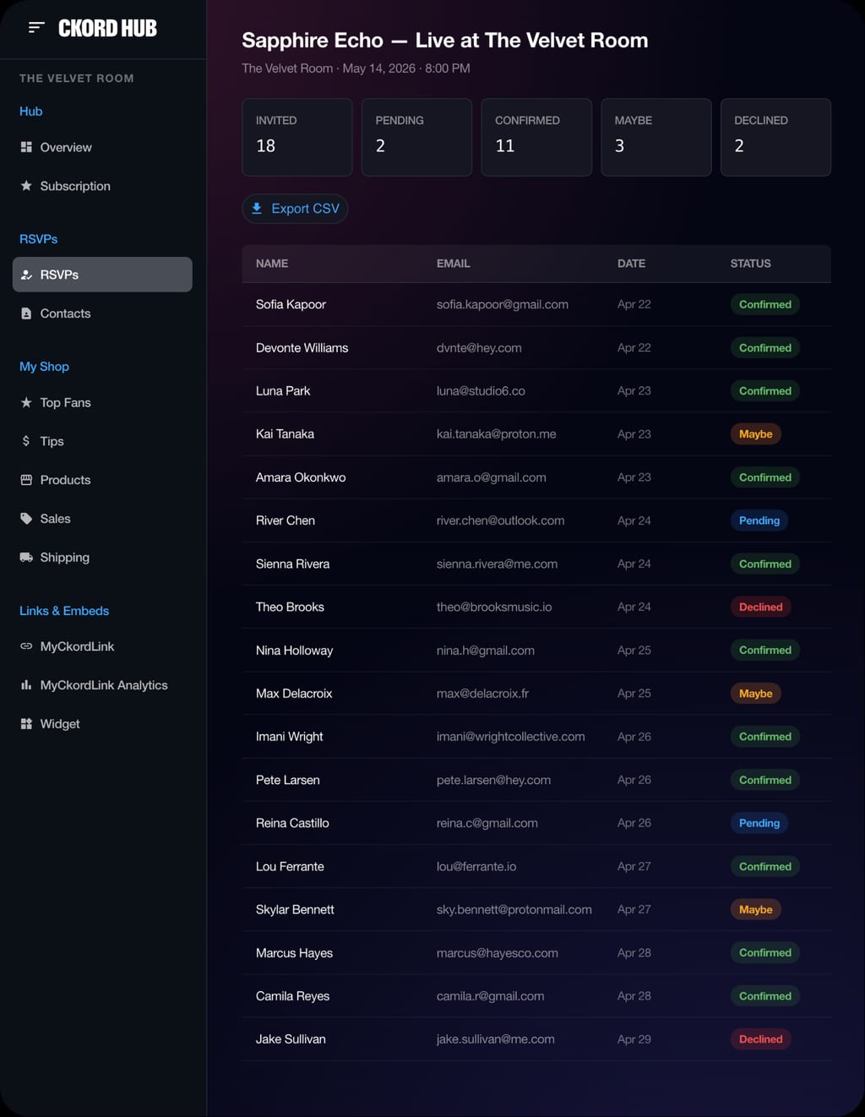Image resolution: width=865 pixels, height=1117 pixels.
Task: Open the Shipping page
Action: tap(102, 558)
